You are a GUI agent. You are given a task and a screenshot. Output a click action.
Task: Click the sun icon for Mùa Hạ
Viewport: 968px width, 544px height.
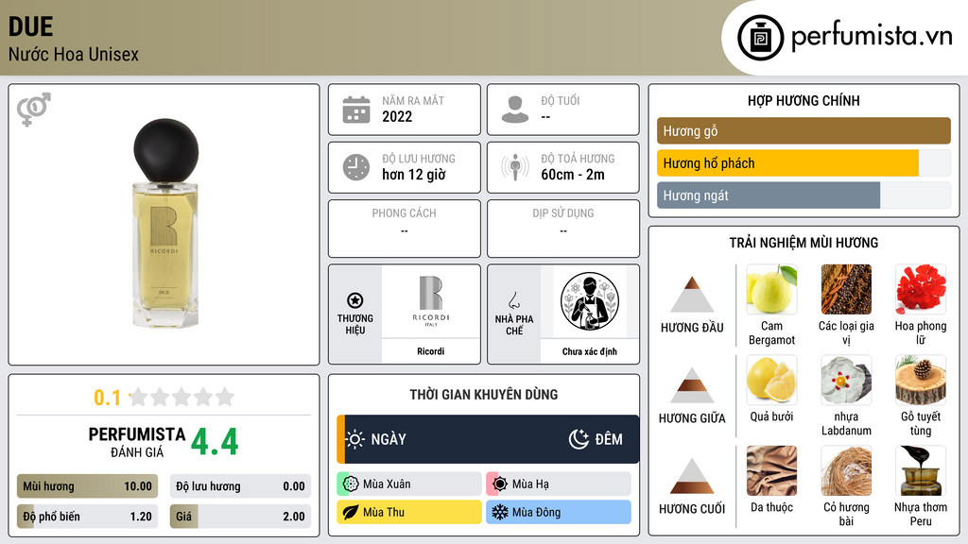(x=500, y=484)
